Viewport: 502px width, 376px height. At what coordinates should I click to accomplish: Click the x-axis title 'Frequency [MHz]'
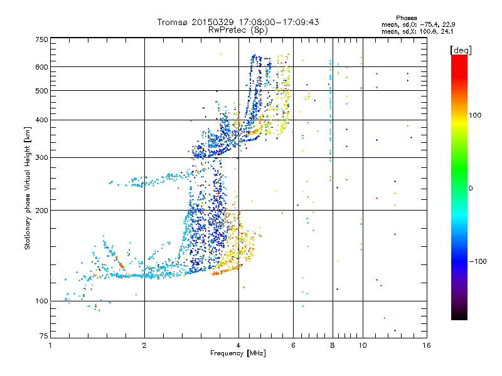tap(238, 353)
